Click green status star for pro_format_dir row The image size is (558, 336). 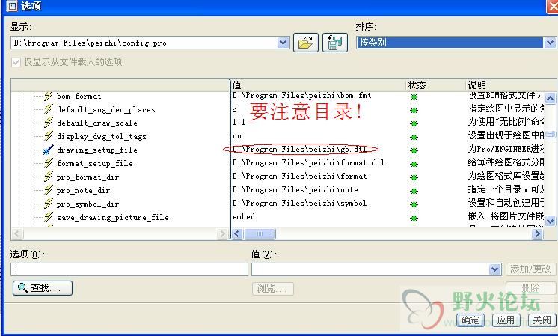(414, 177)
